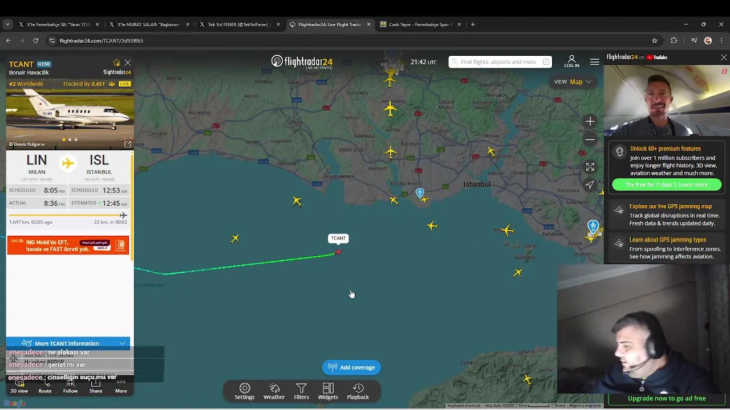Close the YouTube promo side panel
Screen dimensions: 730x410
[x=724, y=58]
